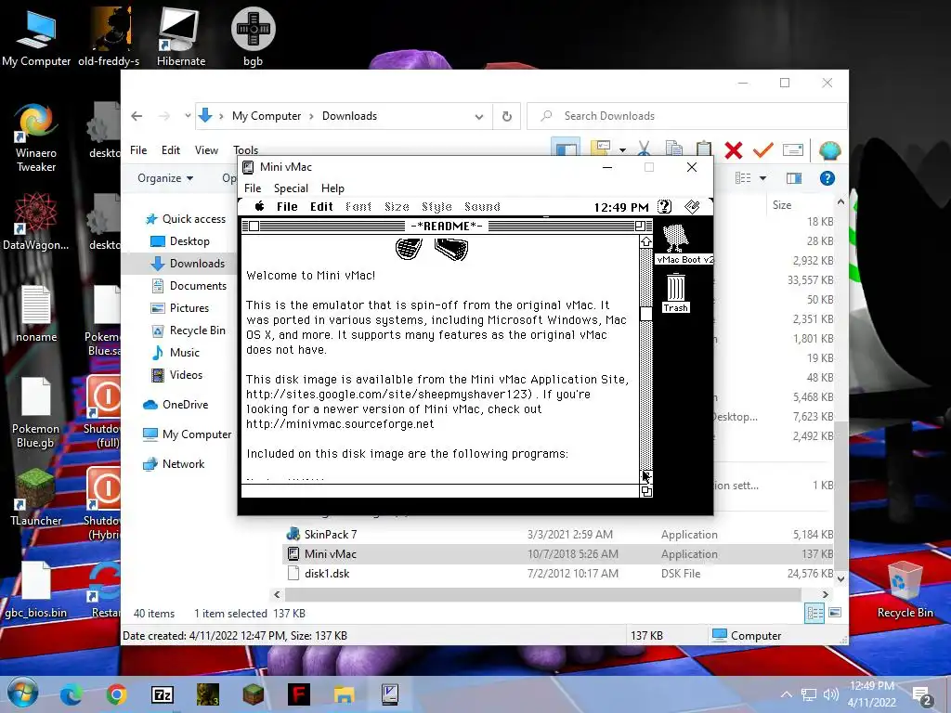Click the orange checkmark toolbar icon

tap(763, 149)
